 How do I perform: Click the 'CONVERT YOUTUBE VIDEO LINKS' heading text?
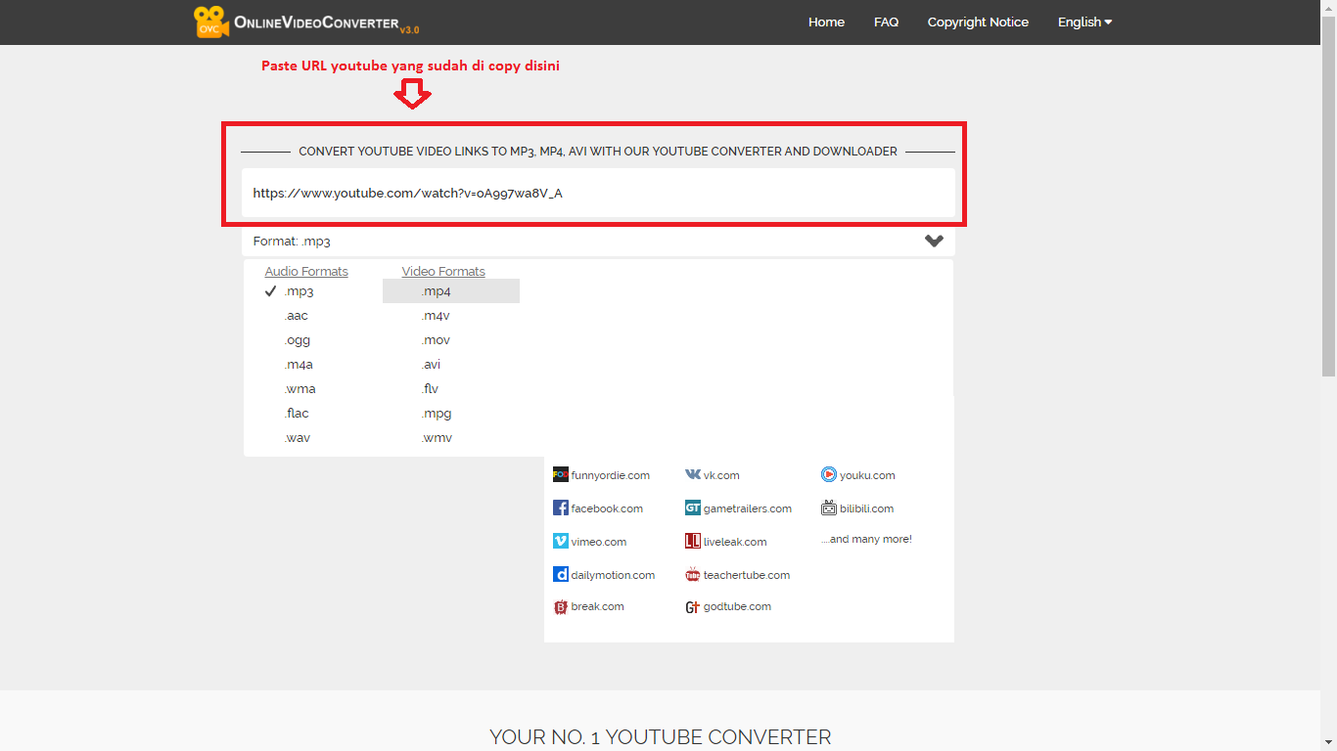598,152
